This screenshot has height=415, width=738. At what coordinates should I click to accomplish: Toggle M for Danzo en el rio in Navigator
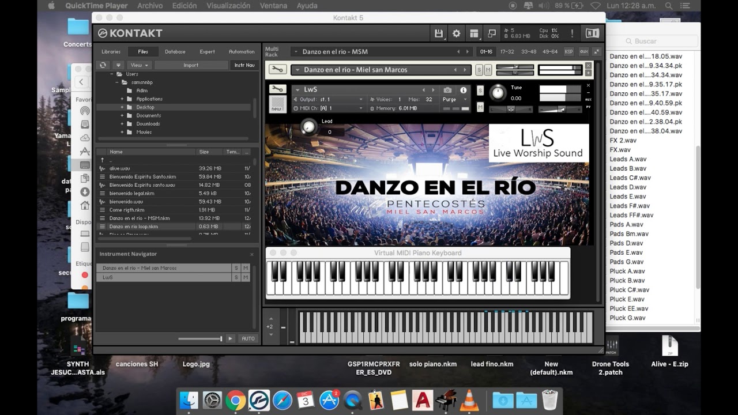[x=246, y=268]
